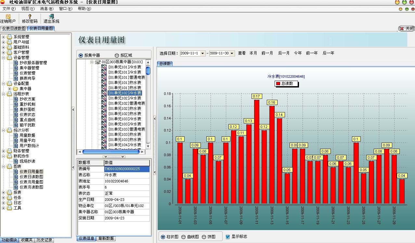The image size is (415, 243).
Task: Click the 本月 link
Action: [253, 53]
